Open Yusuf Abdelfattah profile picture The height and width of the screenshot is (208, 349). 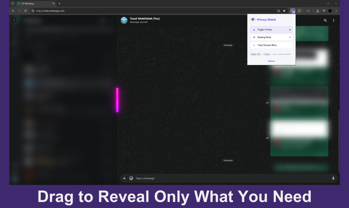tap(124, 20)
